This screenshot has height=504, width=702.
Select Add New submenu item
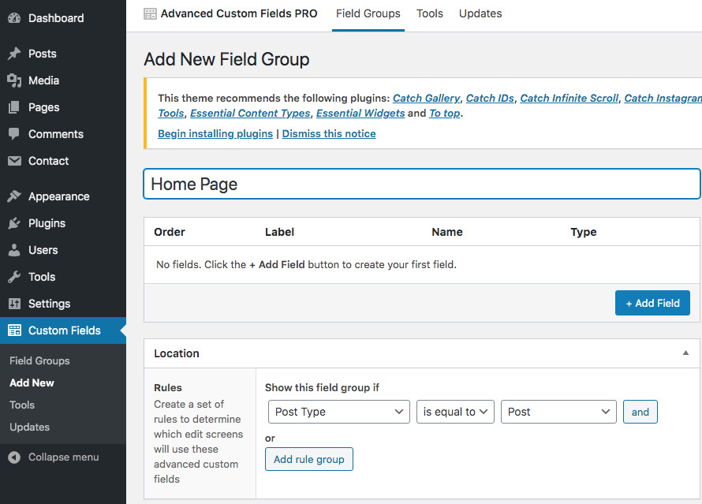[x=32, y=383]
